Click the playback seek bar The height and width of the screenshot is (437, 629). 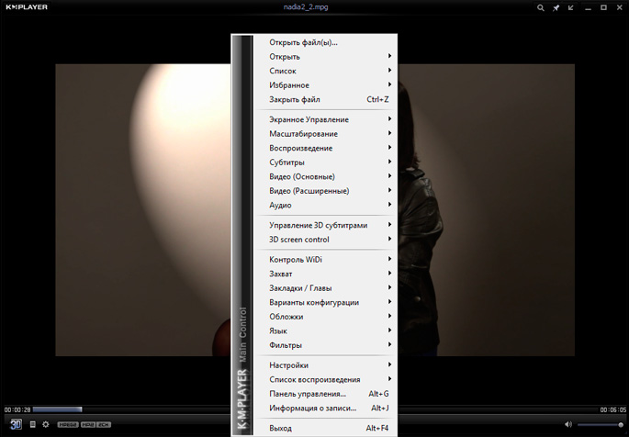[x=315, y=409]
